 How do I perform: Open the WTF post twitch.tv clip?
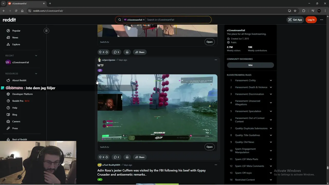point(209,147)
